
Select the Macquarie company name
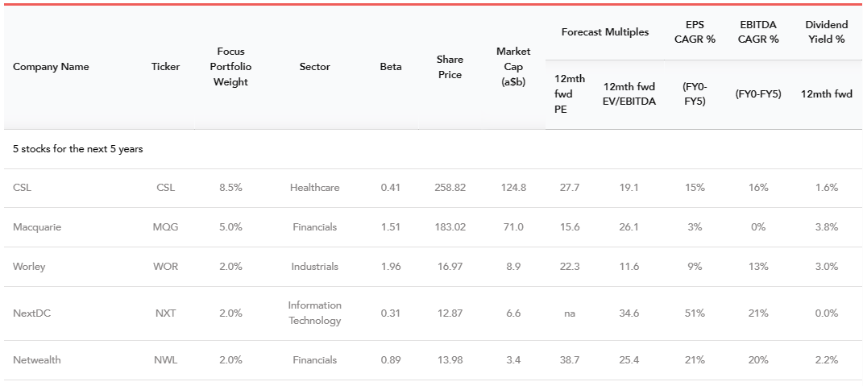[x=37, y=226]
